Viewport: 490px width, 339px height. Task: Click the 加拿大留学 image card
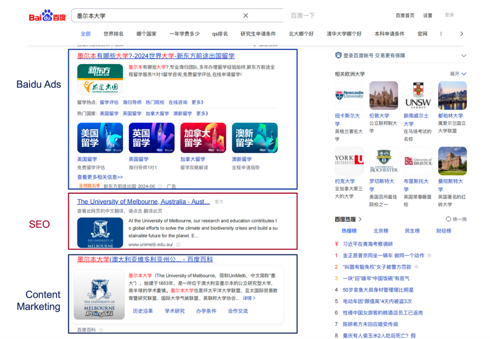click(203, 138)
